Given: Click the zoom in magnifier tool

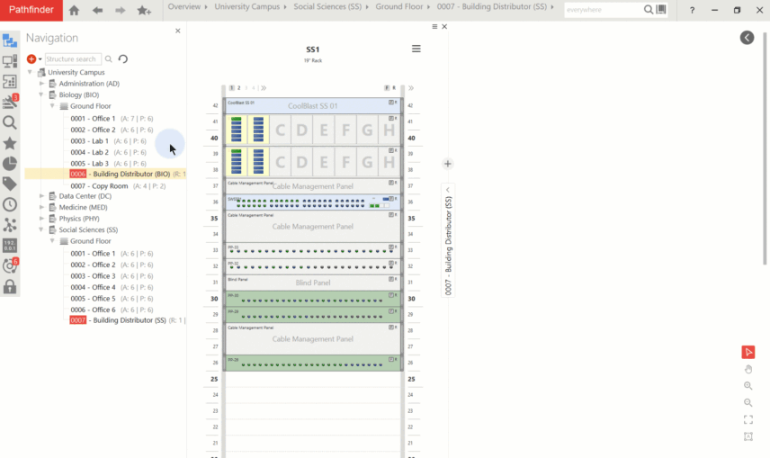Looking at the screenshot, I should click(x=748, y=386).
